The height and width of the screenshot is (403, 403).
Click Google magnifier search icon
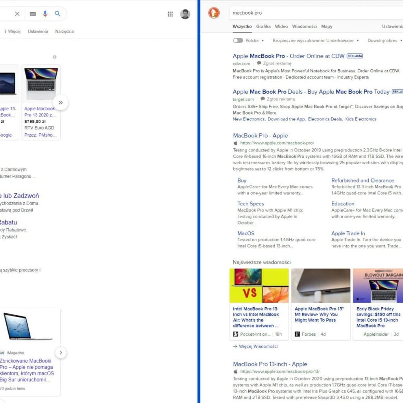[57, 14]
